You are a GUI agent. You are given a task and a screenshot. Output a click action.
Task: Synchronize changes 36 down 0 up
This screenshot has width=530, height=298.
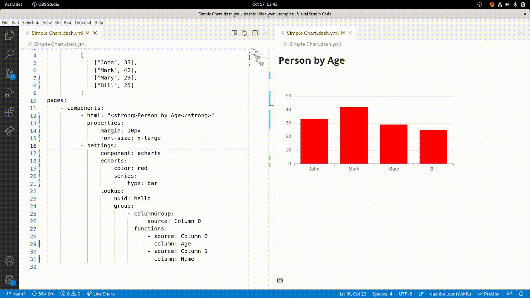(43, 294)
